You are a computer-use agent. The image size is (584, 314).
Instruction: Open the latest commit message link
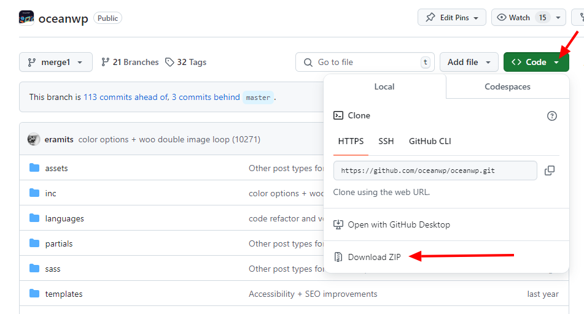(x=169, y=139)
